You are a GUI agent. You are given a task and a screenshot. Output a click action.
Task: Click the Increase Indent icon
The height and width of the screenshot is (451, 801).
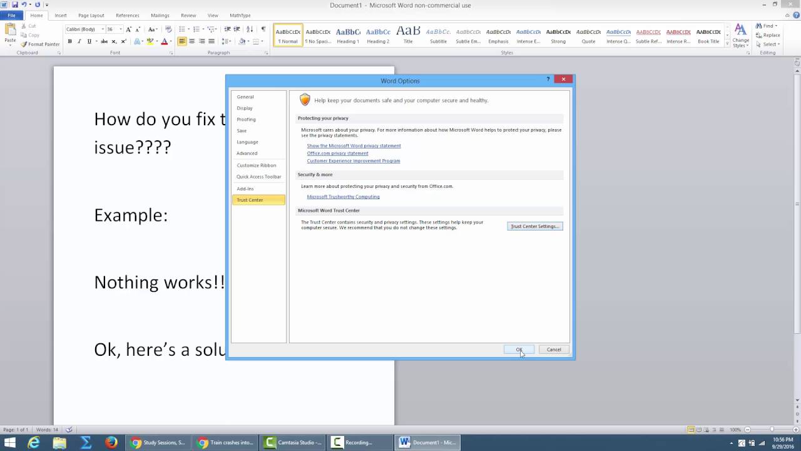pos(237,29)
